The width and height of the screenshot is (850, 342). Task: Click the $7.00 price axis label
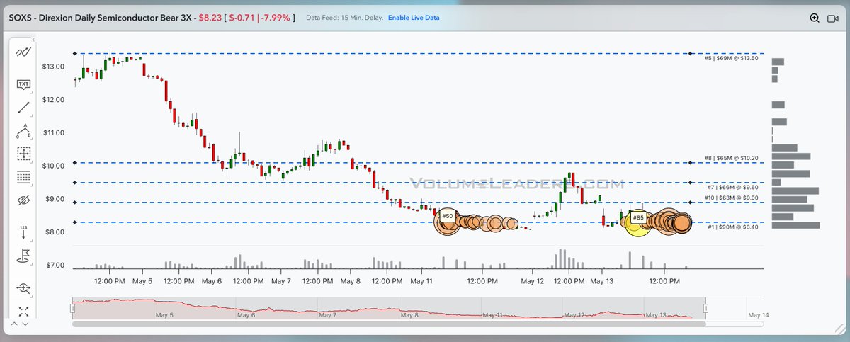point(54,265)
